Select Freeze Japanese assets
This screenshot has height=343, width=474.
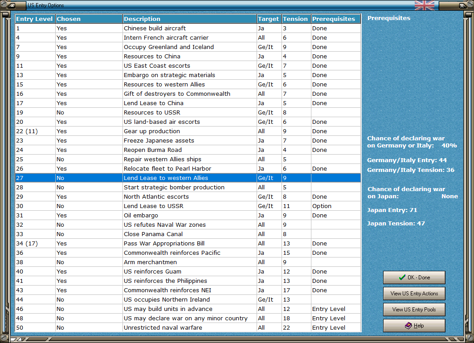(188, 141)
